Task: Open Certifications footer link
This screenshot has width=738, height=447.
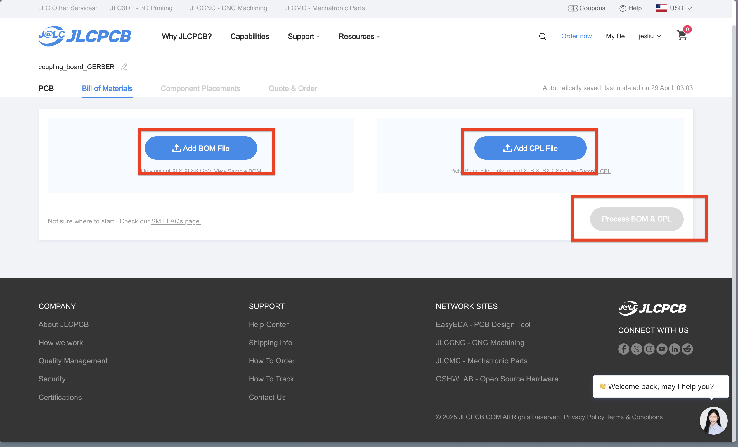Action: tap(60, 397)
